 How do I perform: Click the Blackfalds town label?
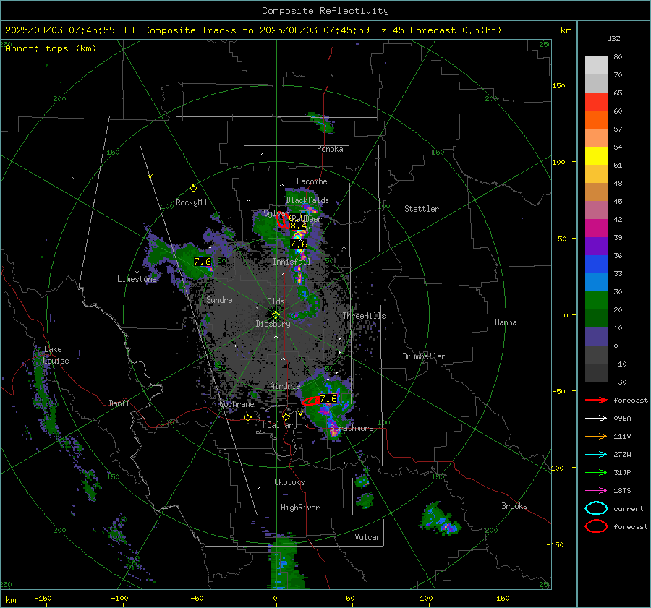(x=307, y=200)
